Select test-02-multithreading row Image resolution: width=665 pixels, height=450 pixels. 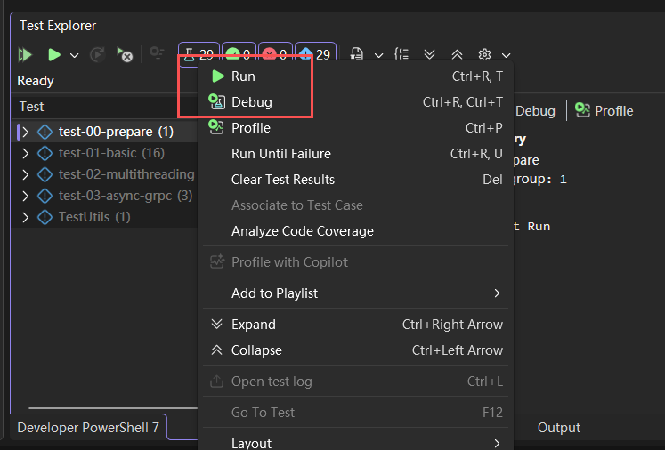point(106,174)
